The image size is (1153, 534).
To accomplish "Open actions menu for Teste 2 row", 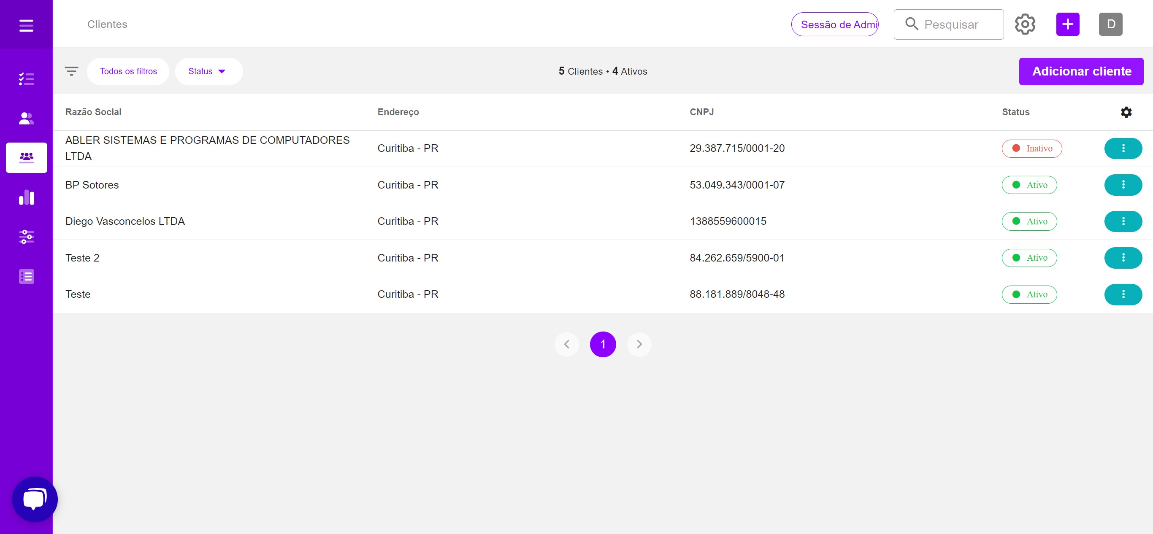I will [1123, 258].
